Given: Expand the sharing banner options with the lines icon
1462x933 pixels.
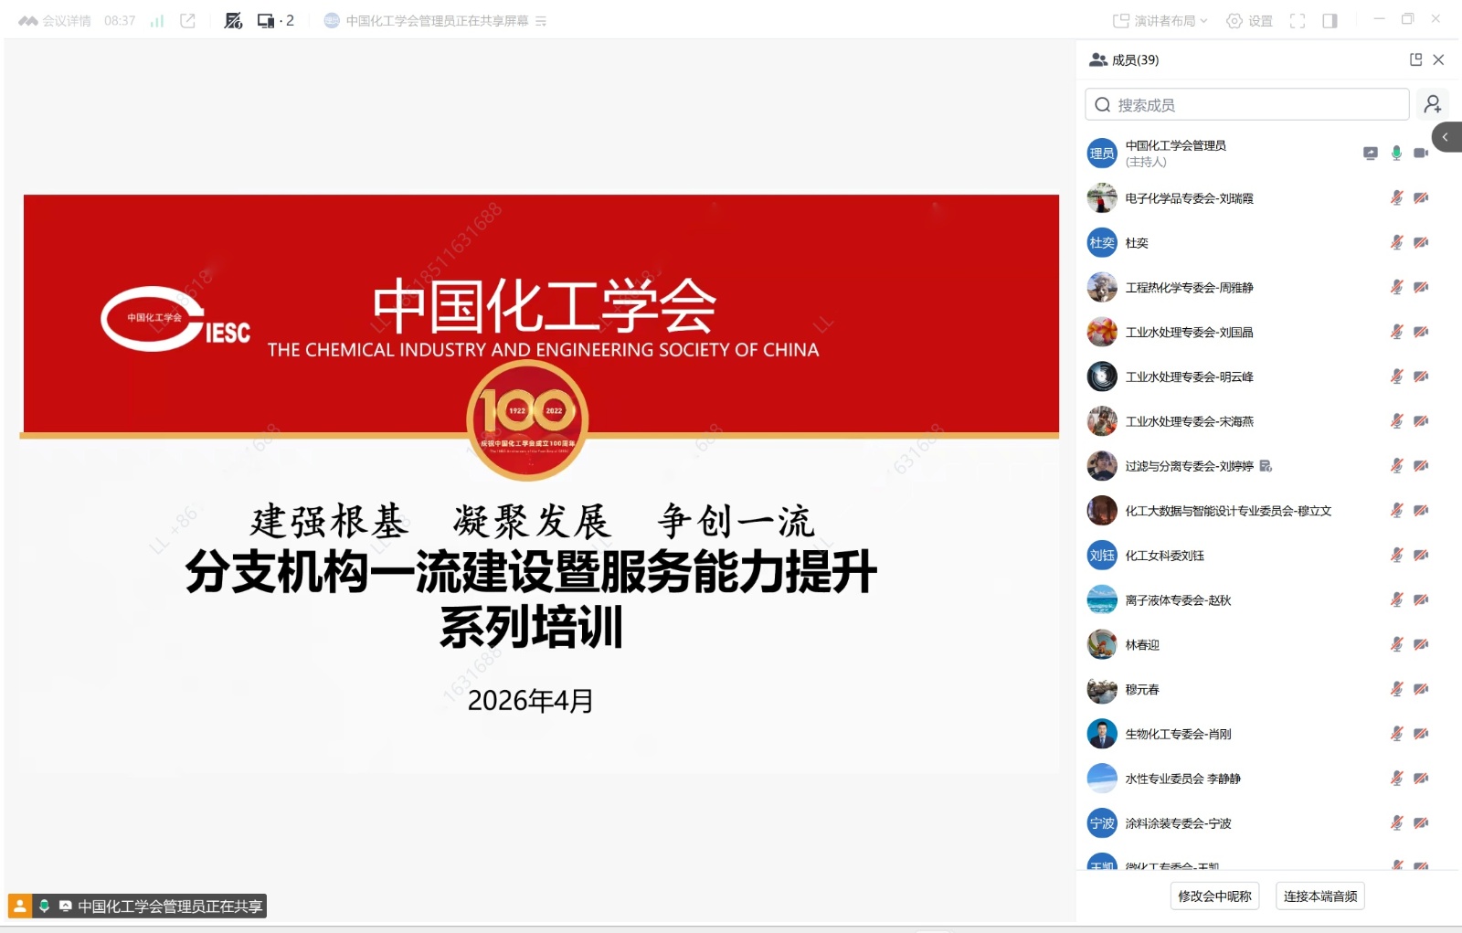Looking at the screenshot, I should 541,20.
